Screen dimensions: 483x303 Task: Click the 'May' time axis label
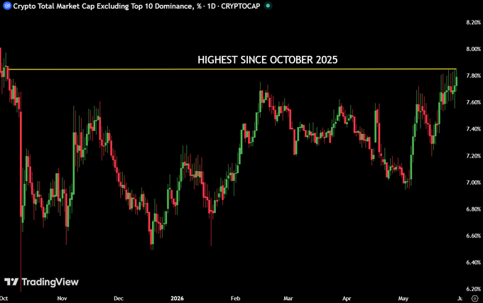coord(403,298)
